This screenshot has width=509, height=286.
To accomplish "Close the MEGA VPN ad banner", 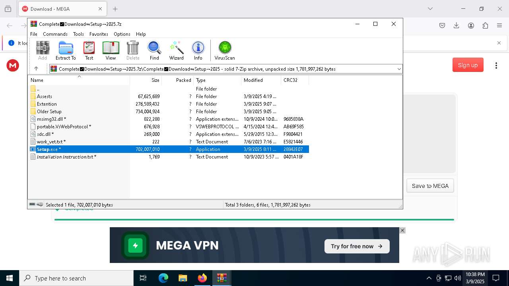I will (402, 230).
